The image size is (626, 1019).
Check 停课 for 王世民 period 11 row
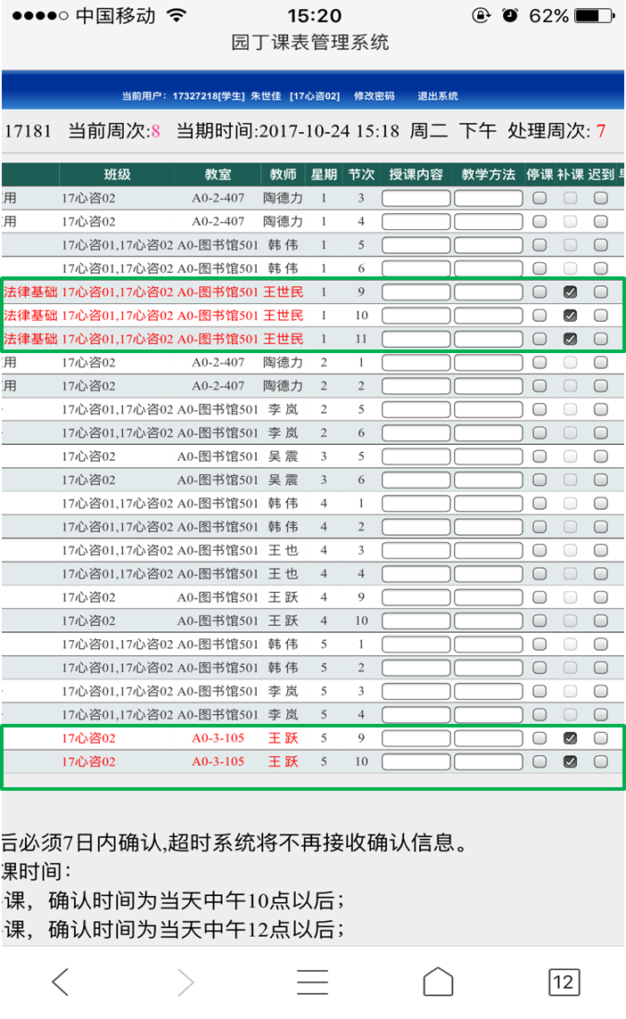540,339
